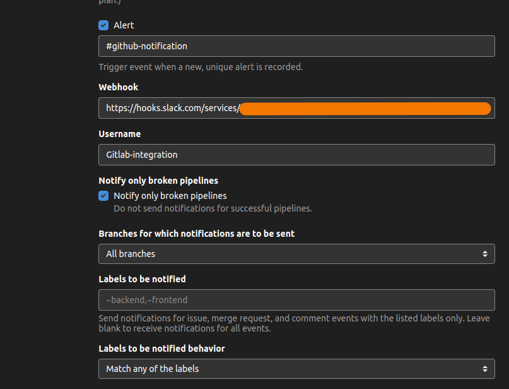
Task: Click the labels behavior dropdown arrow icon
Action: (x=486, y=369)
